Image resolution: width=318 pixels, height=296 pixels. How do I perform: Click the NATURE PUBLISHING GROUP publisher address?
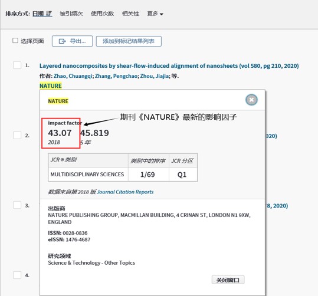click(x=149, y=218)
